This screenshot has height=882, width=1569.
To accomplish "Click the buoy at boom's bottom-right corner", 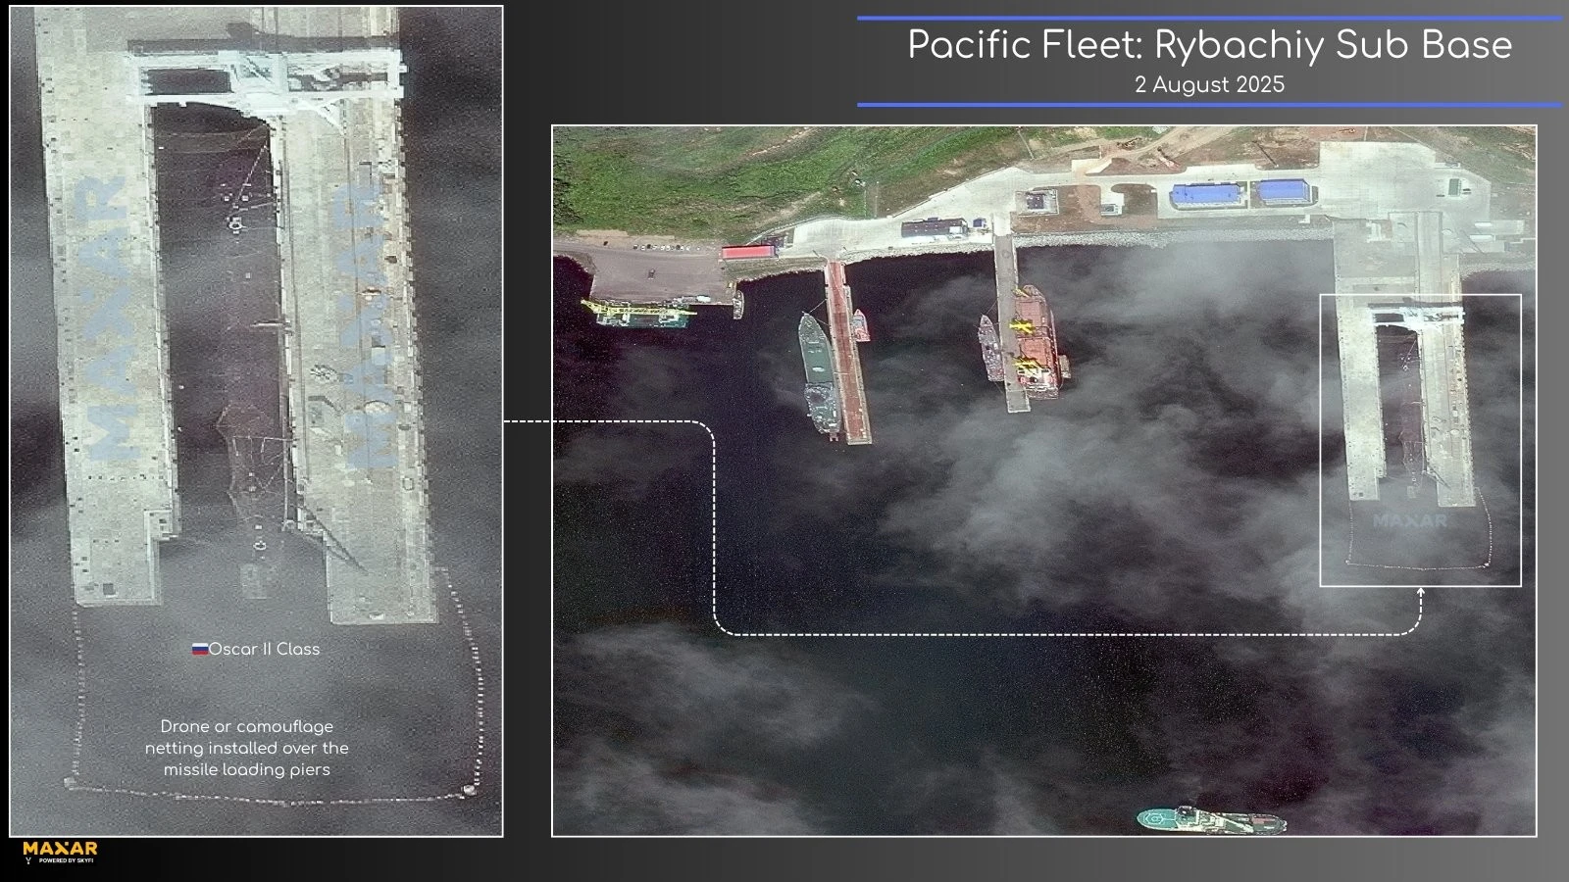I will pos(469,789).
